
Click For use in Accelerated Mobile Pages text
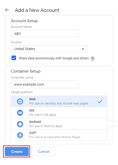[x=55, y=137]
